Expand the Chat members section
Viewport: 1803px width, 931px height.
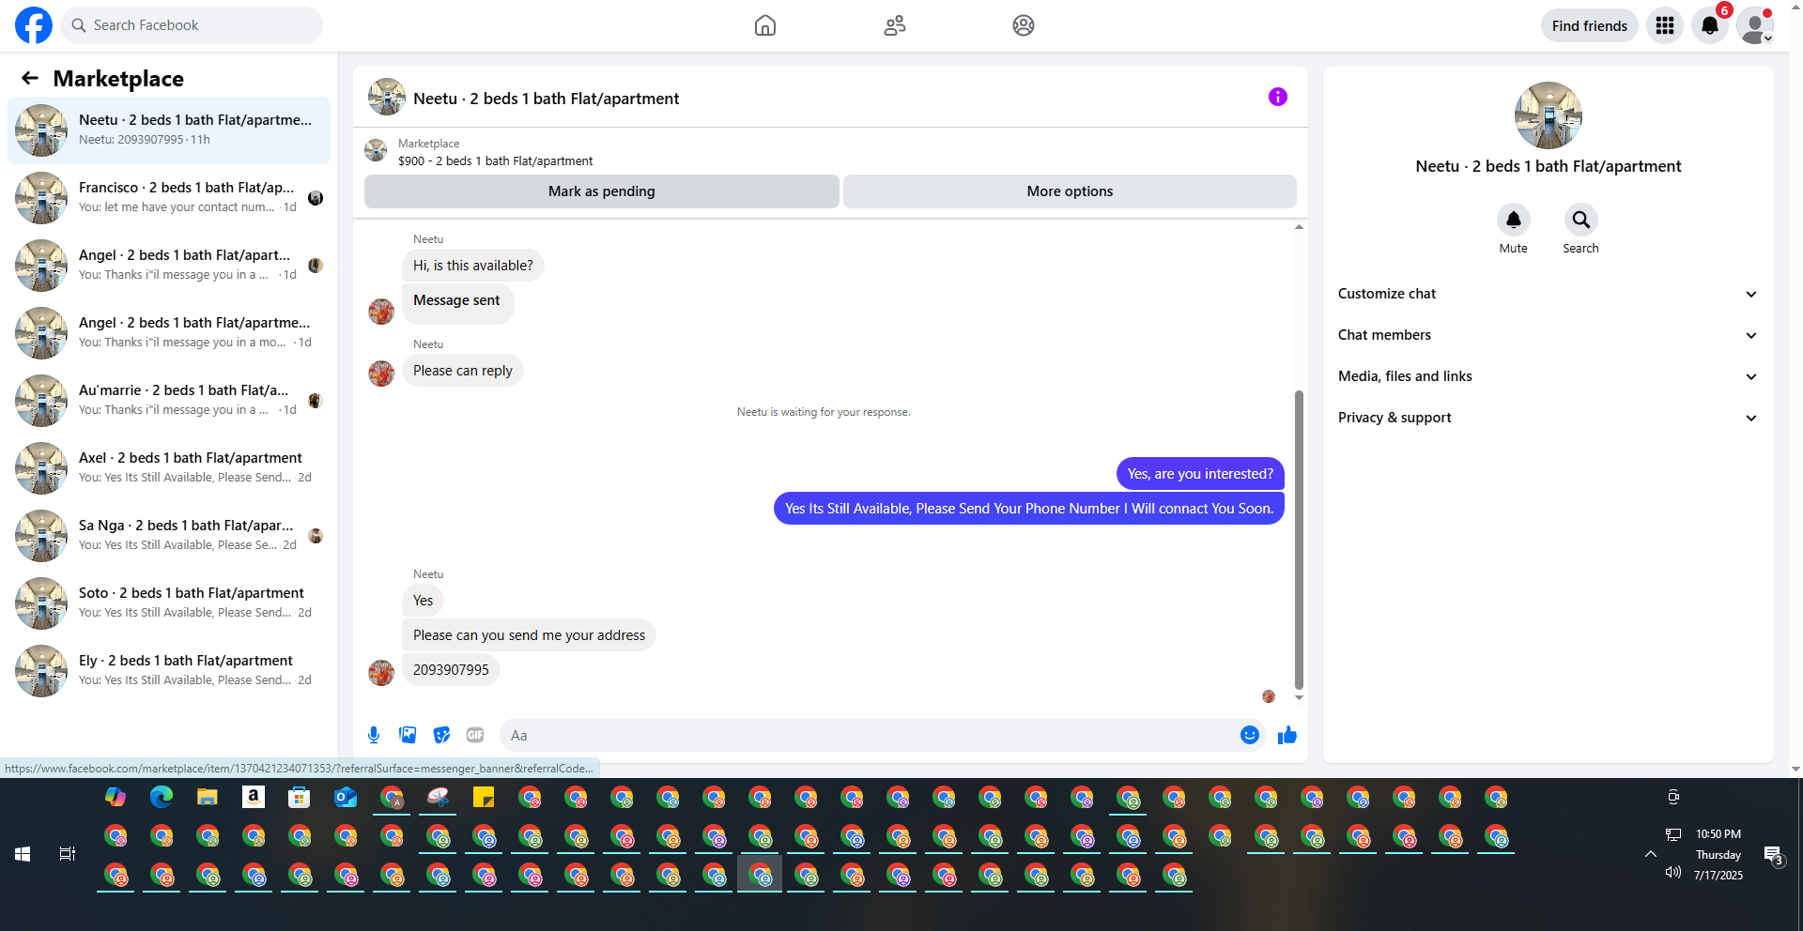(1549, 335)
